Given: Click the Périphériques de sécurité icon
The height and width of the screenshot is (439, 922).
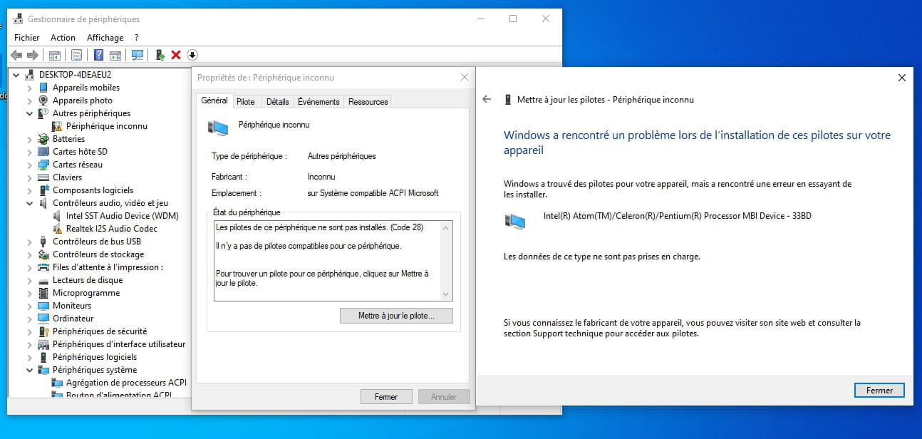Looking at the screenshot, I should [43, 331].
